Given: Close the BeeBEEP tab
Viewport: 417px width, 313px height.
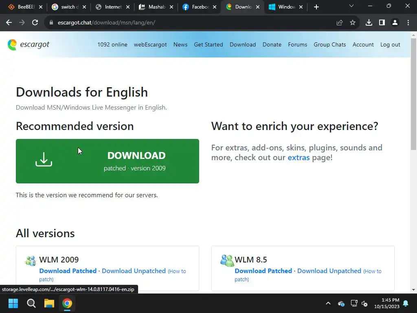Looking at the screenshot, I should point(41,7).
